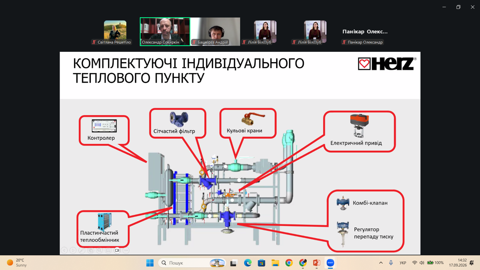Select Олександр Сокиркін video thumbnail
This screenshot has height=270, width=480.
[165, 32]
